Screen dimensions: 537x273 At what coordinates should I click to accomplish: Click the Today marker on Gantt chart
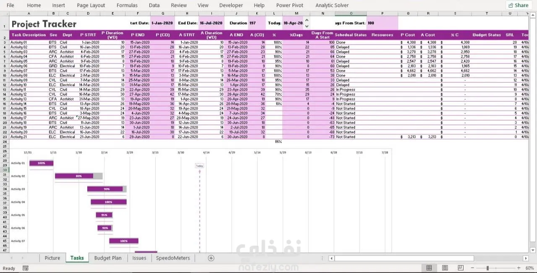coord(200,166)
